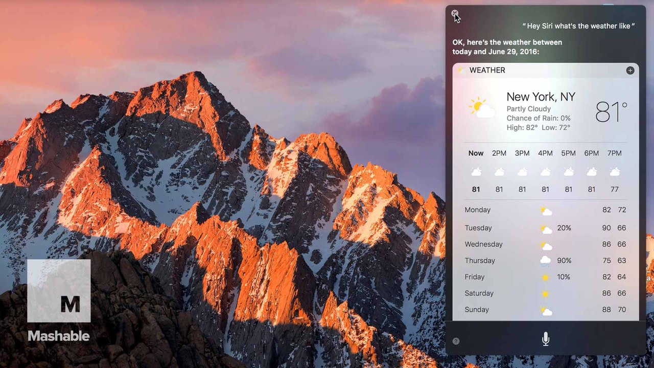Click the Friday forecast row label
This screenshot has width=654, height=368.
pos(474,277)
